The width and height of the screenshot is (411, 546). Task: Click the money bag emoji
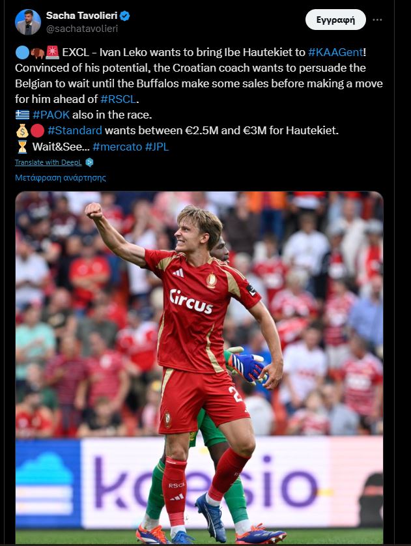coord(22,130)
